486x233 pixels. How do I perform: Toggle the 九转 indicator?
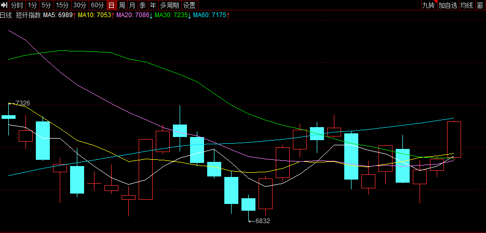click(429, 5)
